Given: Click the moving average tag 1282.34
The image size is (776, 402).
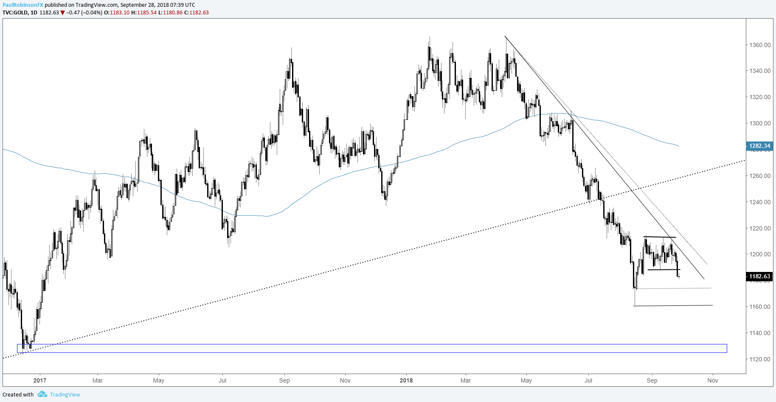Looking at the screenshot, I should click(759, 146).
